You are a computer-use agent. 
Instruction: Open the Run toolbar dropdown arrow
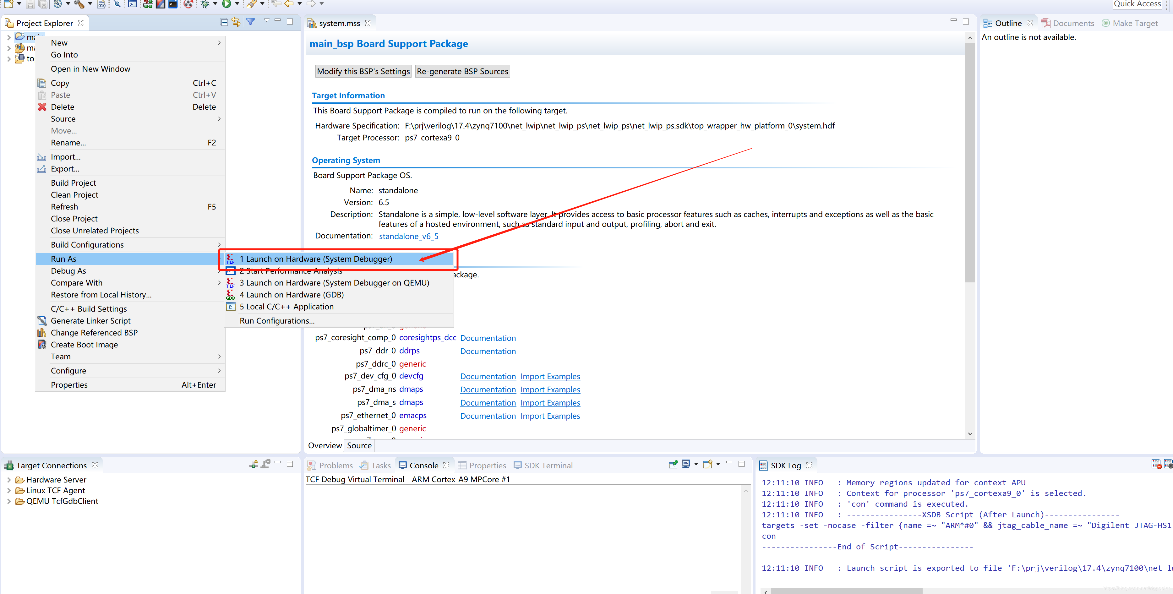pos(237,4)
